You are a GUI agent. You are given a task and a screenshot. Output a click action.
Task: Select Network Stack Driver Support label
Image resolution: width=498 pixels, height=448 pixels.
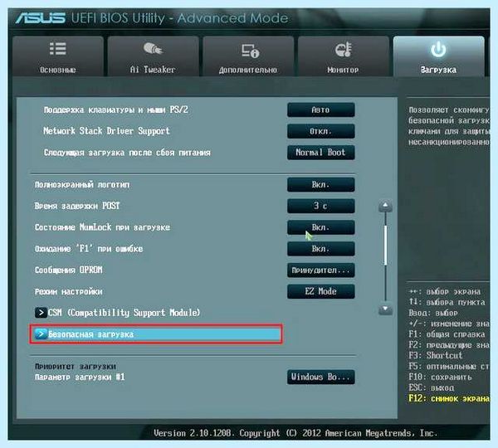(x=106, y=131)
